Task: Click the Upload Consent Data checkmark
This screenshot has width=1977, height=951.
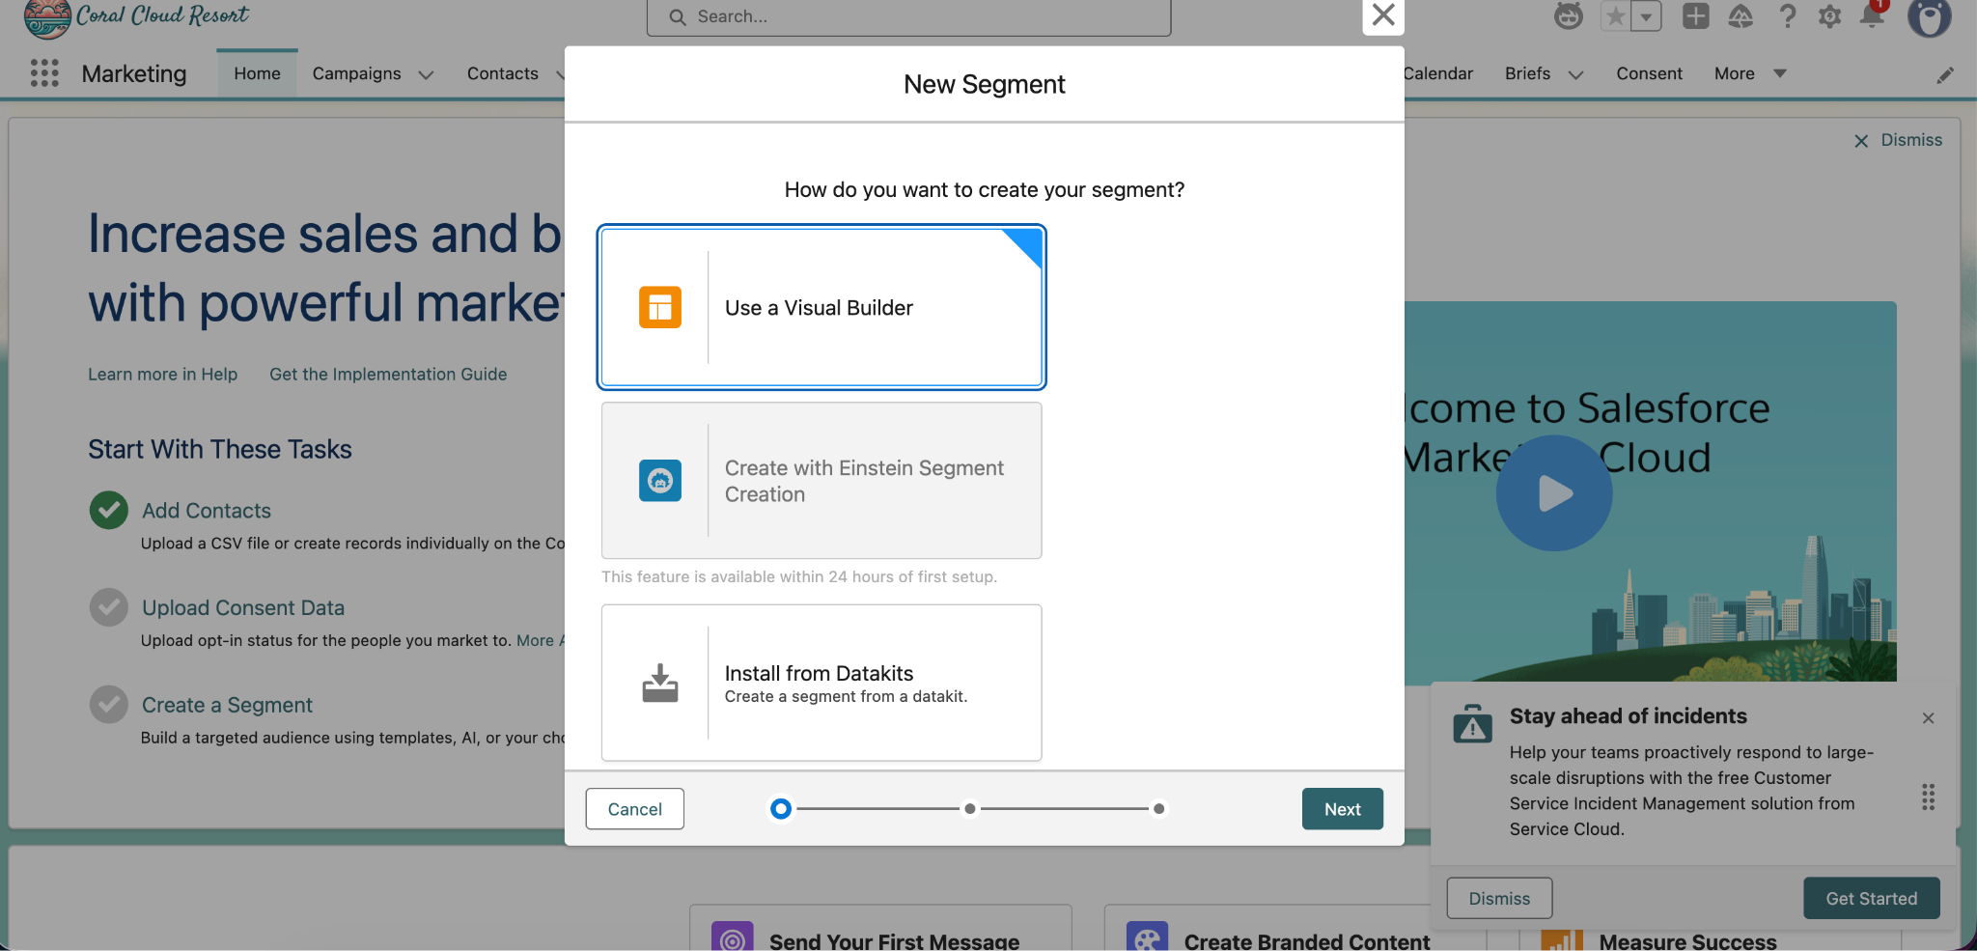Action: point(109,607)
